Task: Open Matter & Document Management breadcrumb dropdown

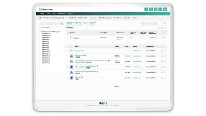Action: (x=55, y=18)
